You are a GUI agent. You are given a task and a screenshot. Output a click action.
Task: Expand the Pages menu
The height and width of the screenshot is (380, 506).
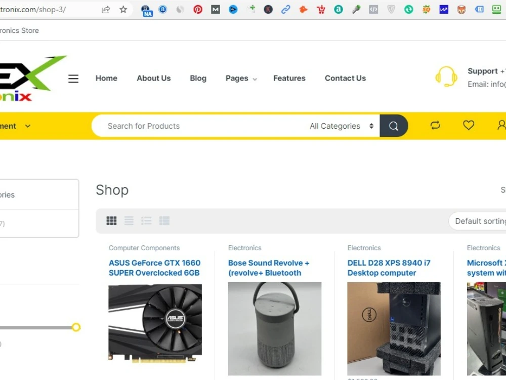coord(241,79)
